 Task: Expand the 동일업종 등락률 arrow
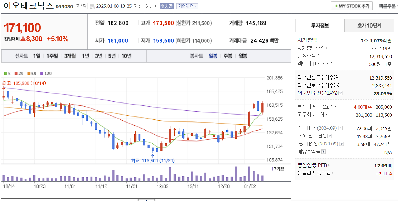pyautogui.click(x=332, y=173)
